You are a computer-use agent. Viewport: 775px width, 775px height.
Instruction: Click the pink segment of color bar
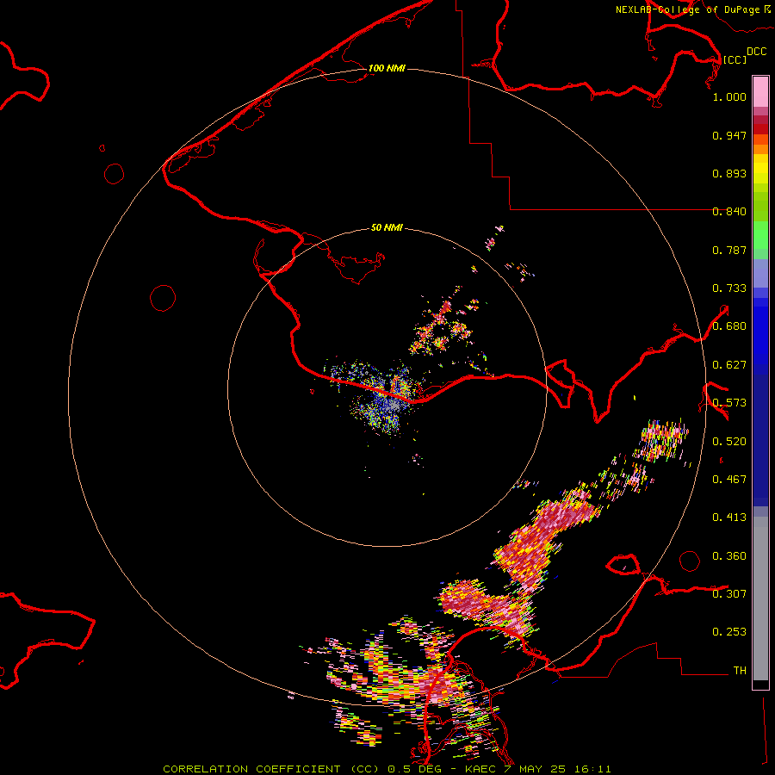(760, 92)
